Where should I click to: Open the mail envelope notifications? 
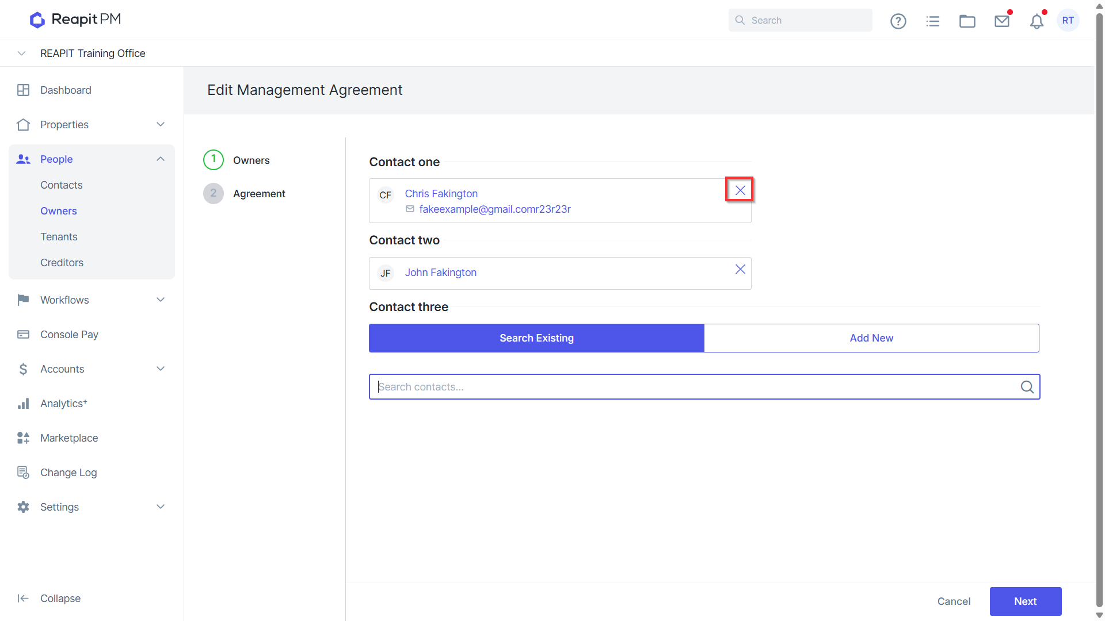coord(1002,21)
